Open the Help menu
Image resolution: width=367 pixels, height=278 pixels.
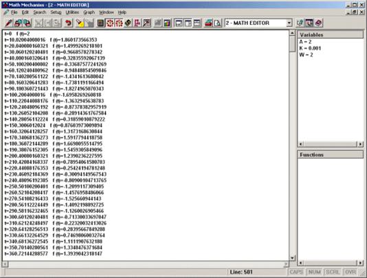coord(122,12)
